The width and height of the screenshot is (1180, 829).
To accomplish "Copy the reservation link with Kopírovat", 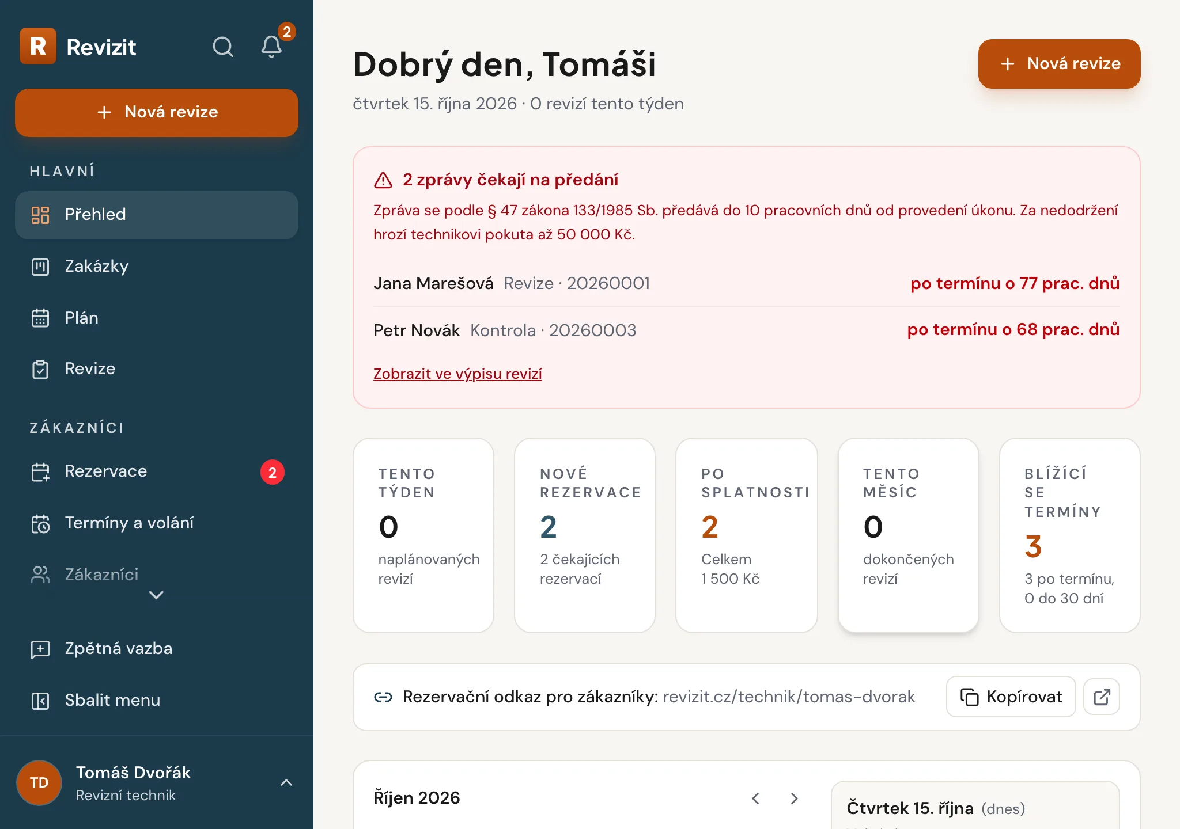I will point(1011,697).
